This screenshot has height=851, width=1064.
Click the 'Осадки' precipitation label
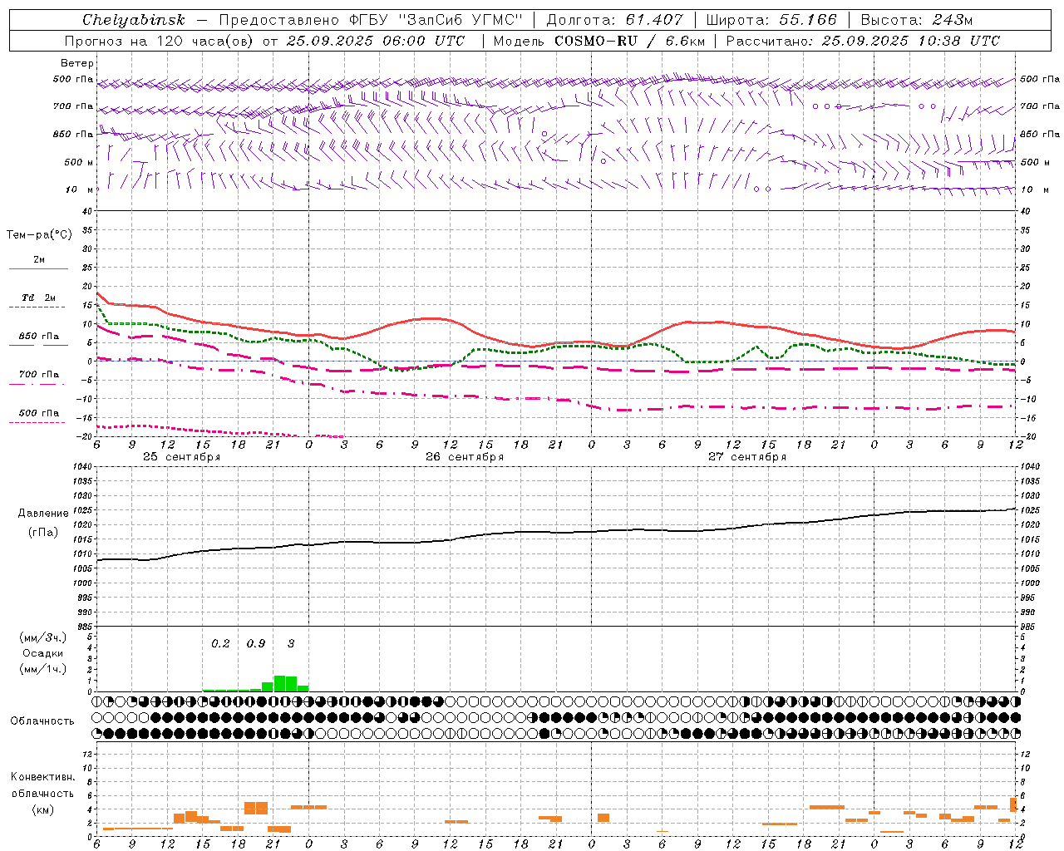(x=43, y=653)
